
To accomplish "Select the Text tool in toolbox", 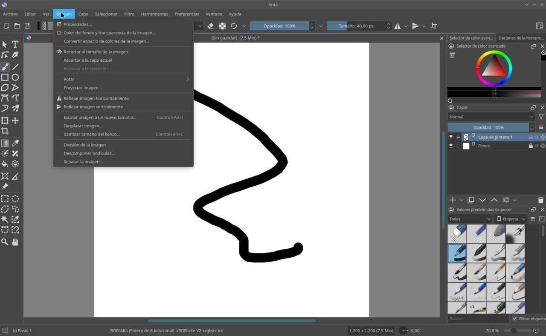I will (x=15, y=44).
